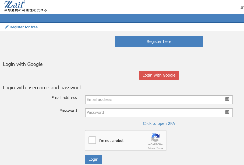Click the partially visible menu item at top right
The image size is (244, 165).
242,7
